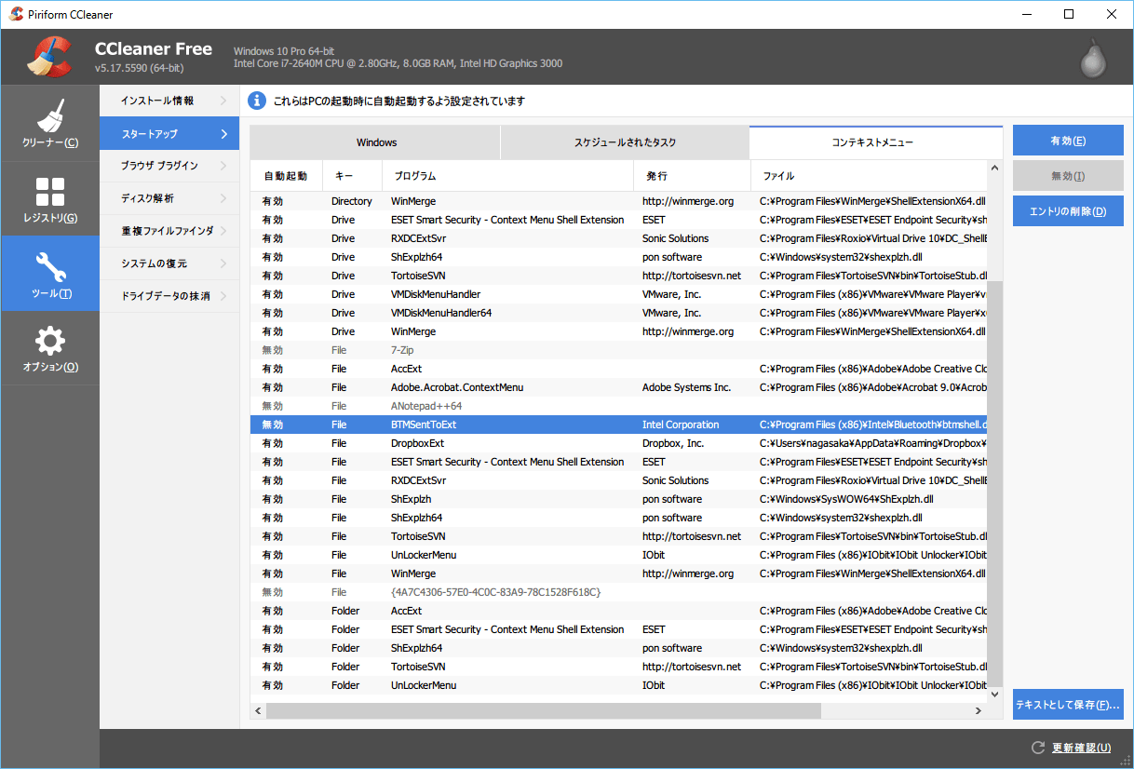The image size is (1134, 769).
Task: Switch to the スケジュールされたタスク tab
Action: [625, 142]
